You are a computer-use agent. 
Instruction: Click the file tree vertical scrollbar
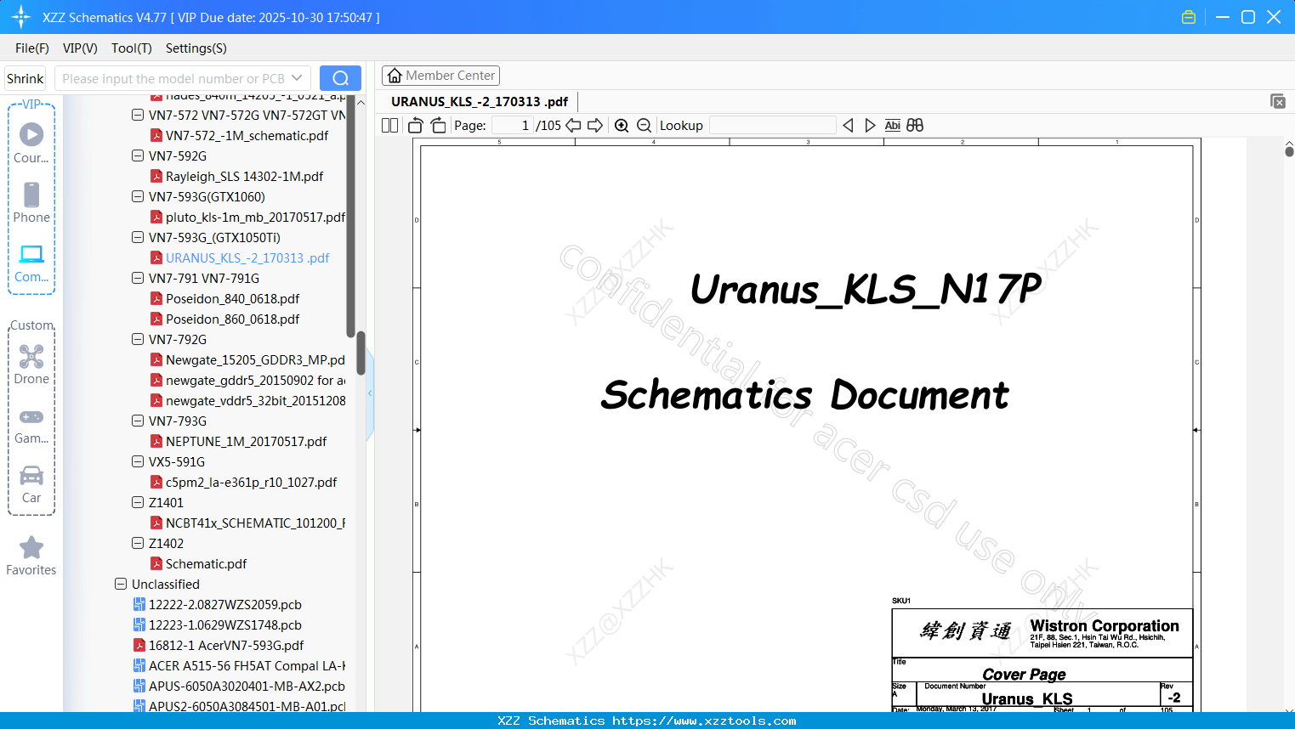[361, 353]
